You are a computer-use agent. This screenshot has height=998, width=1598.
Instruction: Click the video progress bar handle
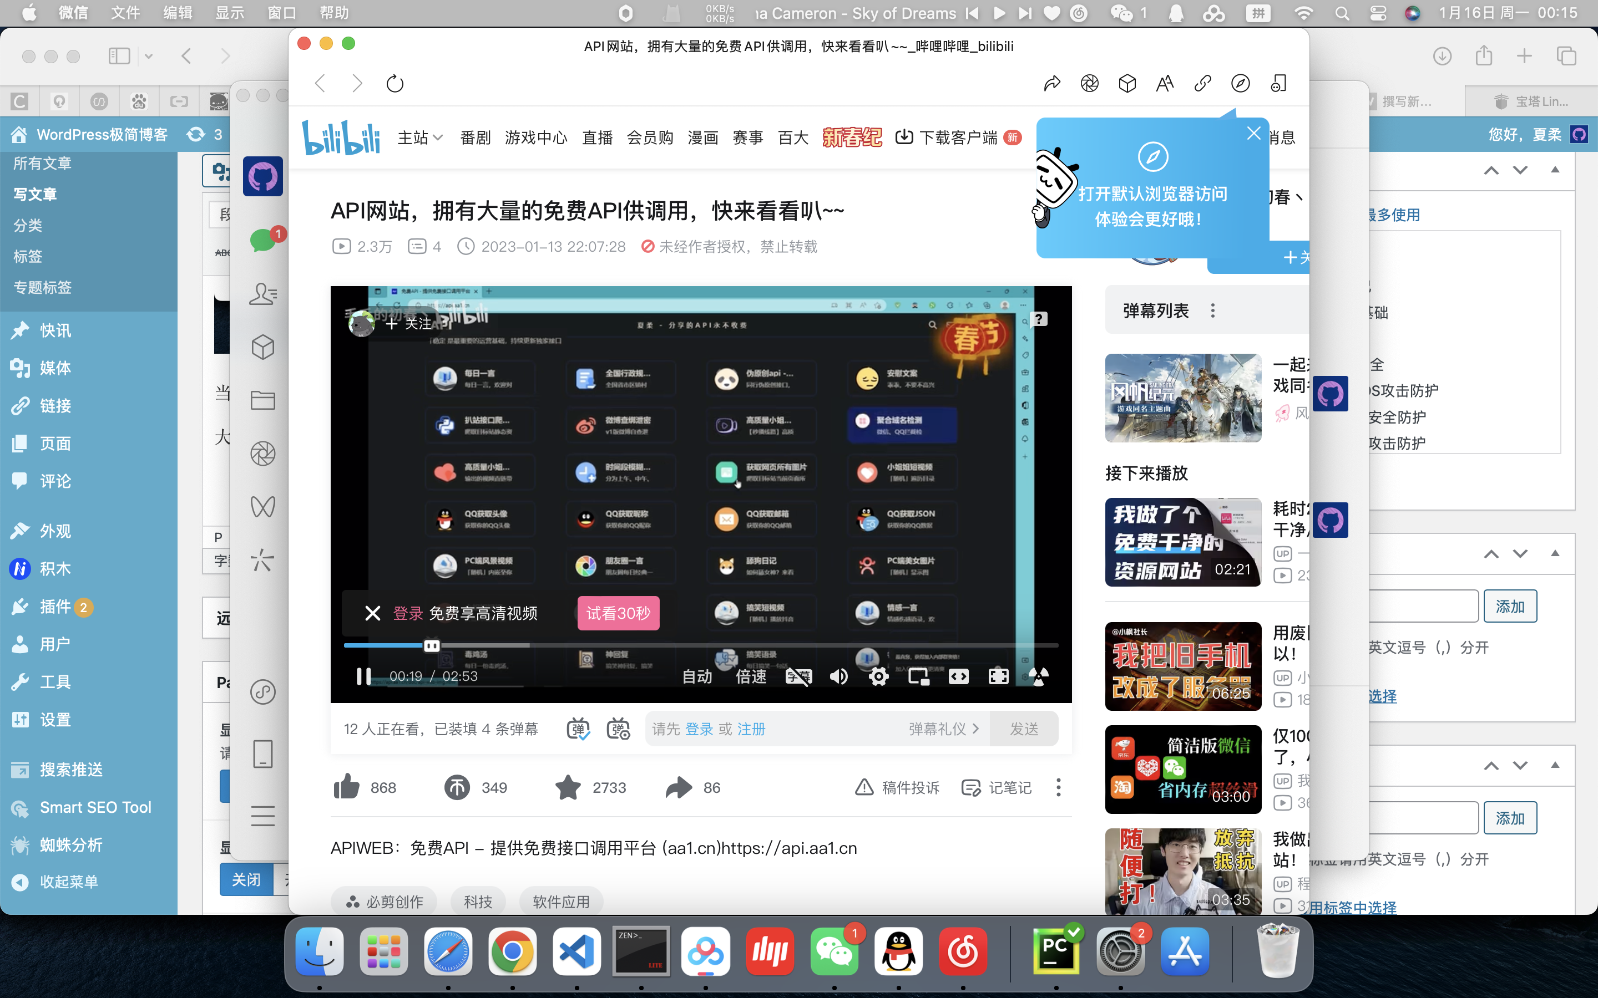pos(432,645)
